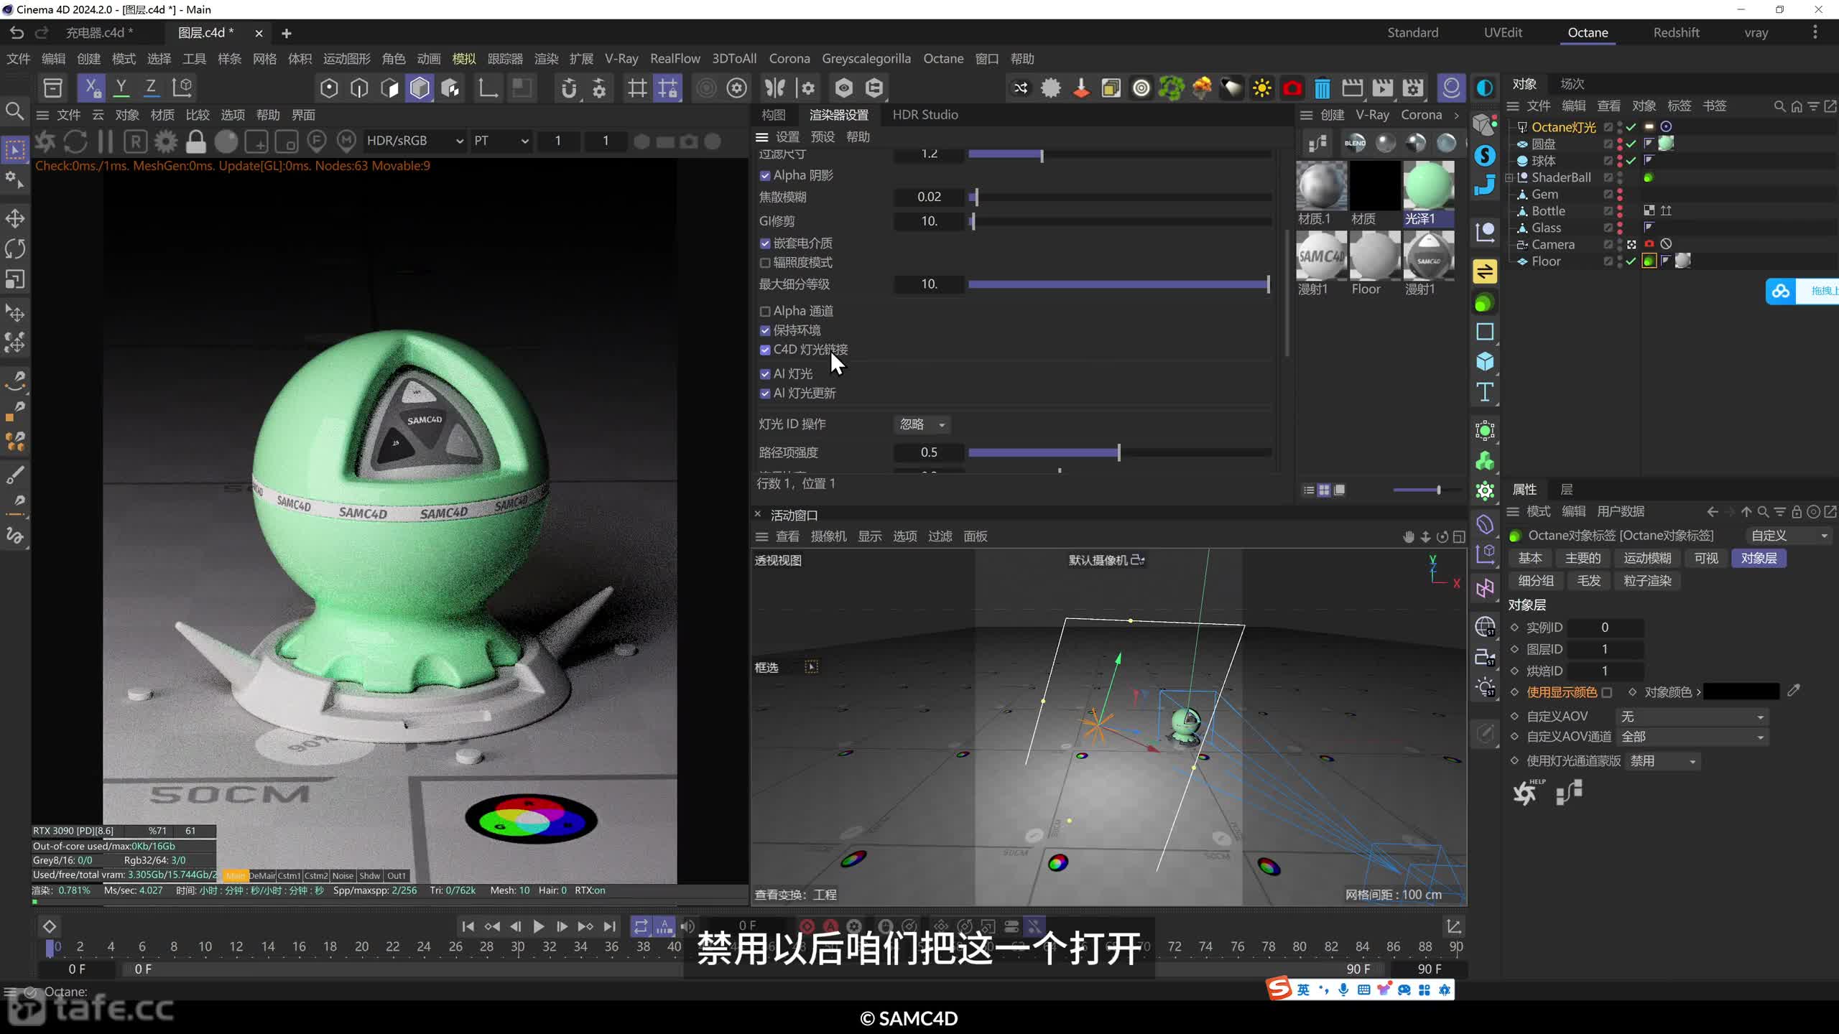
Task: Select the Scale tool in left toolbar
Action: [15, 279]
